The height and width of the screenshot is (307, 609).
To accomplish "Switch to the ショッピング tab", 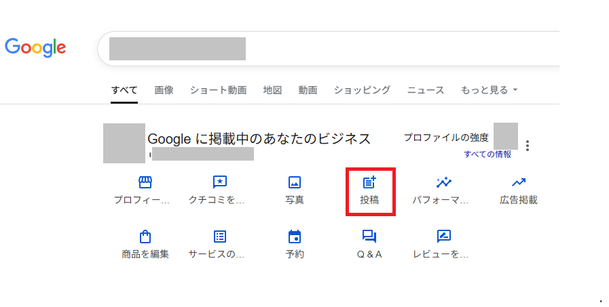I will [x=362, y=90].
